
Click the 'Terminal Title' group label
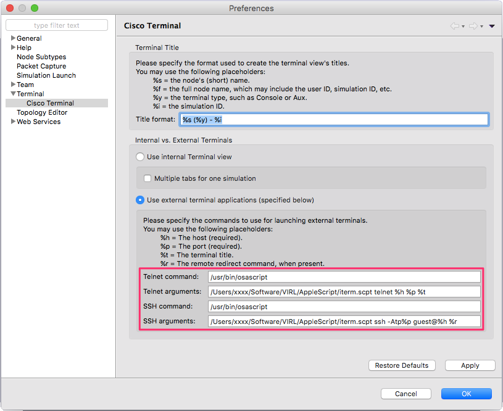coord(157,48)
